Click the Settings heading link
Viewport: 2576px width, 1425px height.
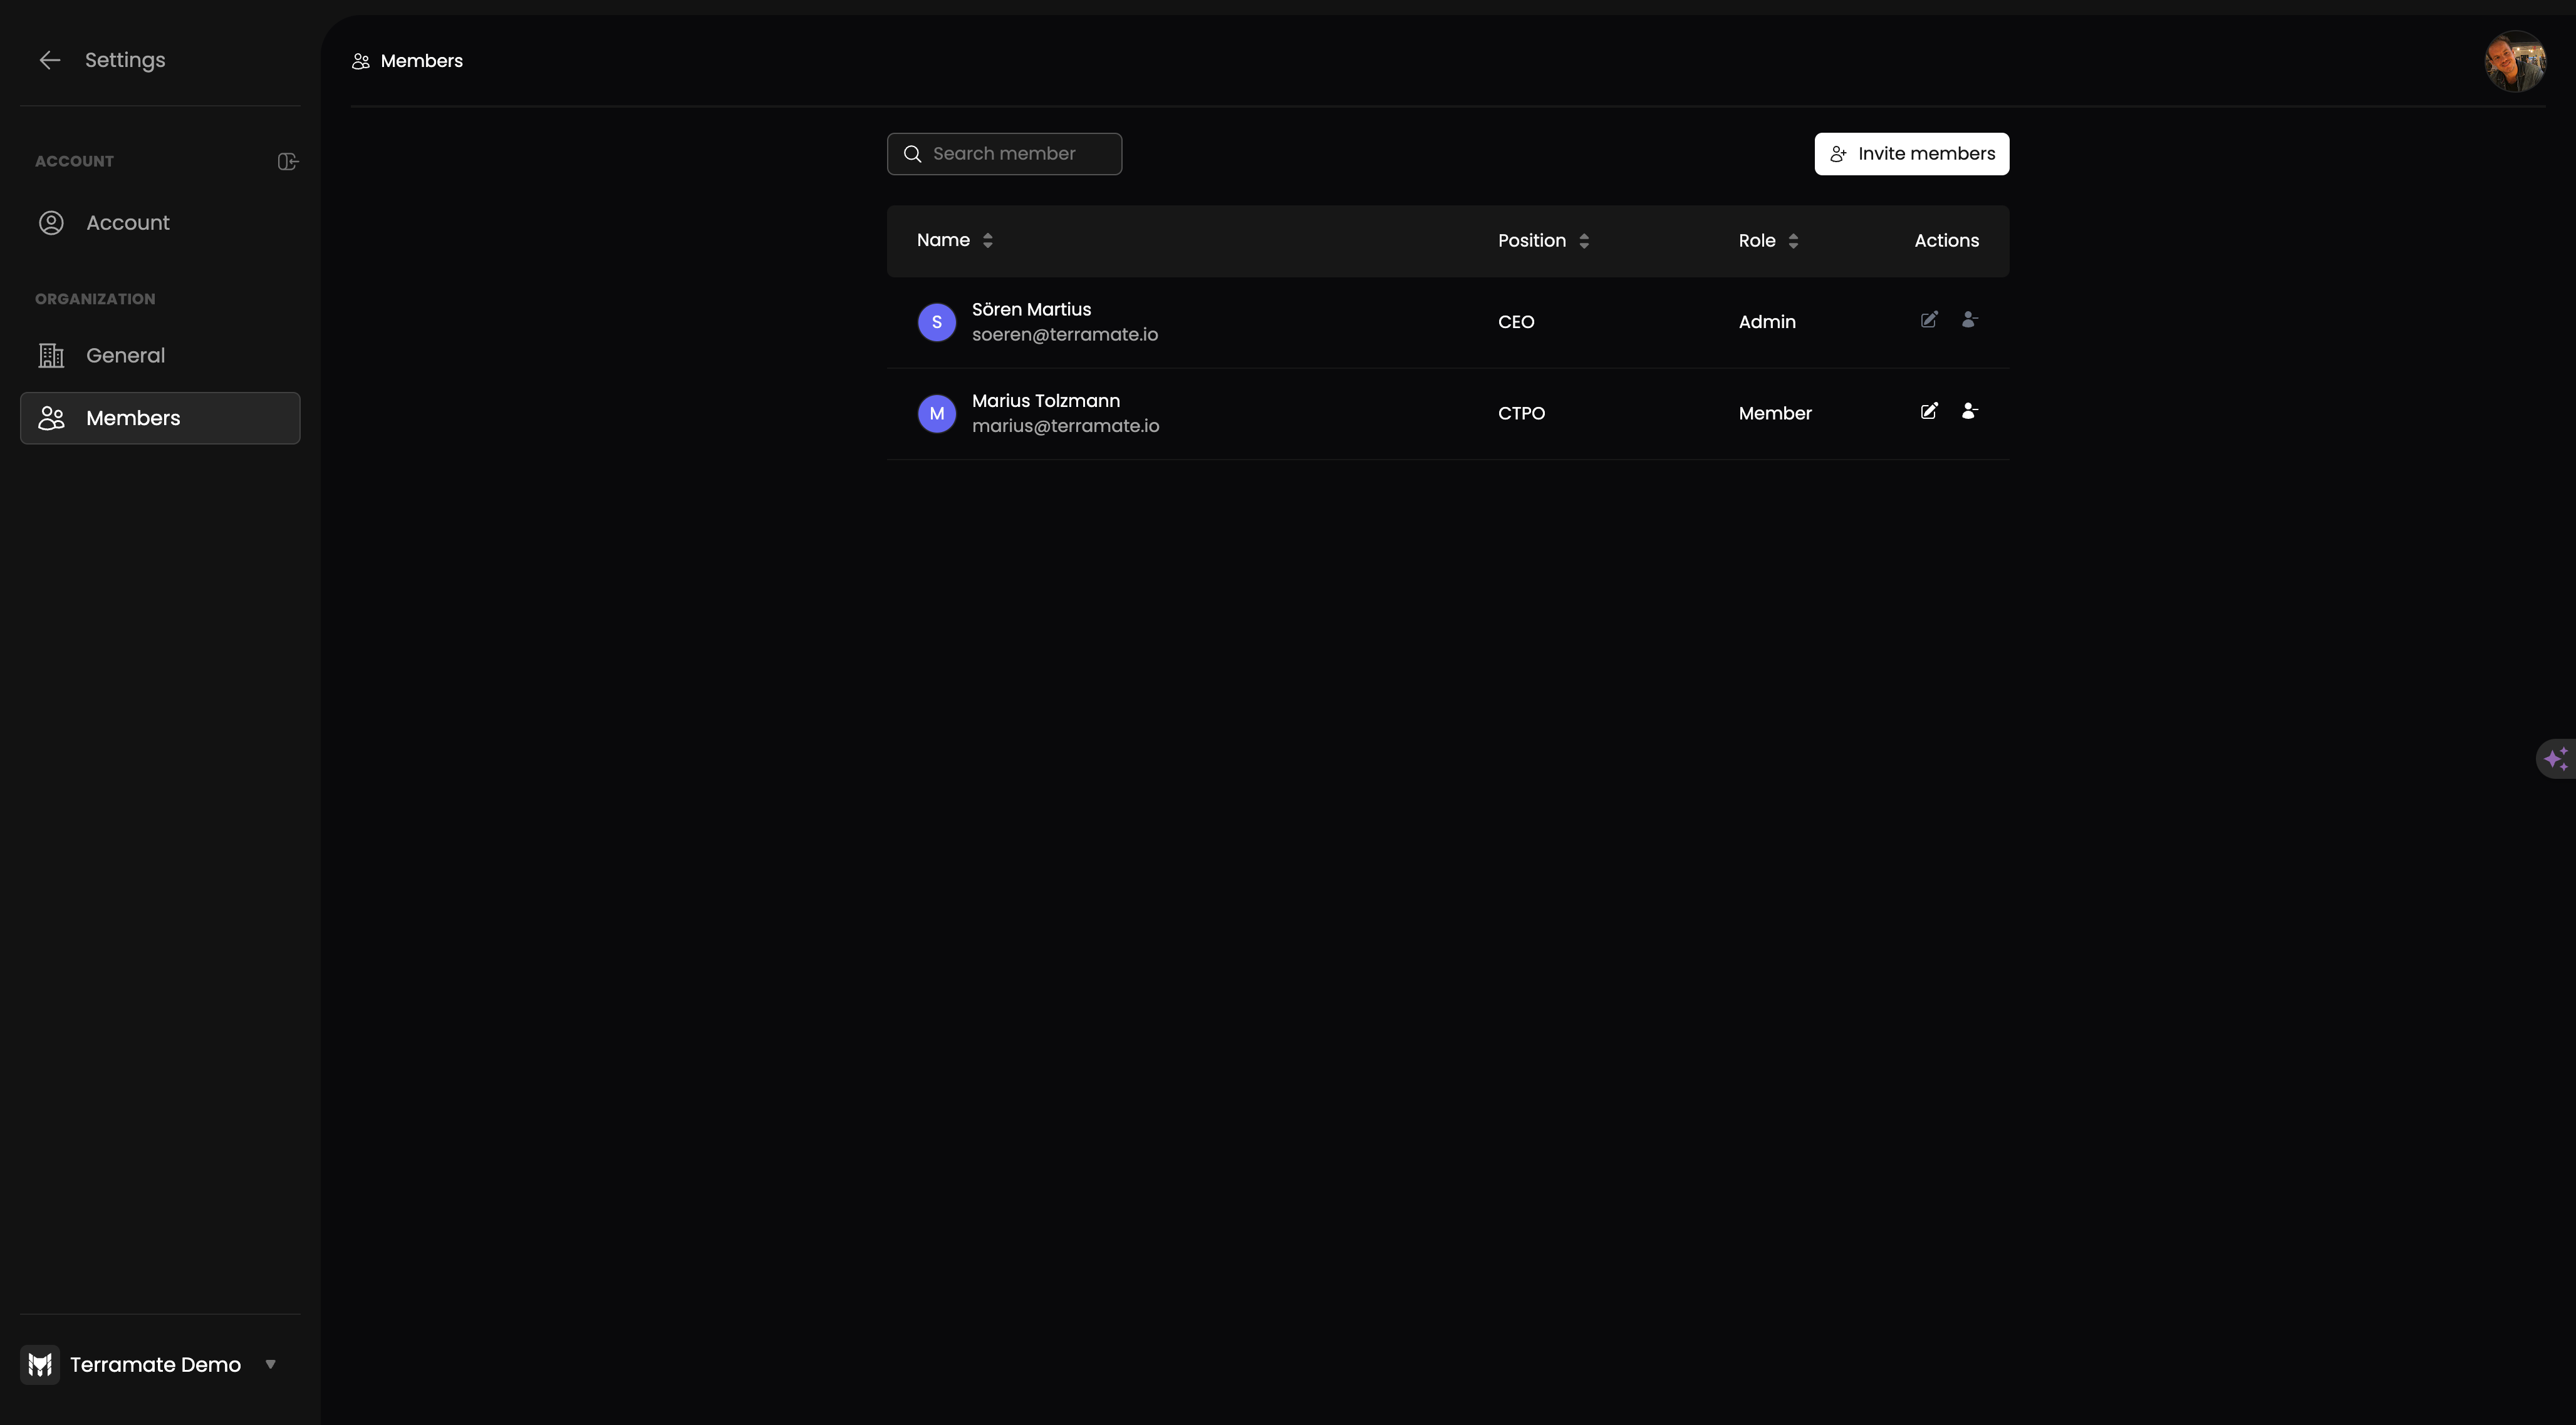click(x=125, y=59)
